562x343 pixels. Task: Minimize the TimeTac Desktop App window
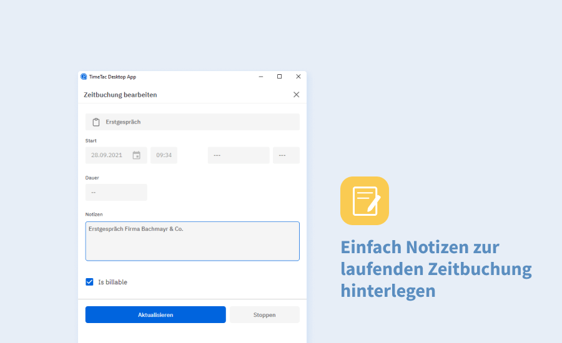(x=260, y=77)
